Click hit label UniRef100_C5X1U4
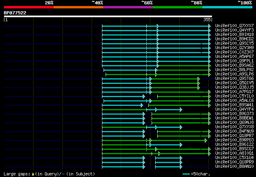 234,158
